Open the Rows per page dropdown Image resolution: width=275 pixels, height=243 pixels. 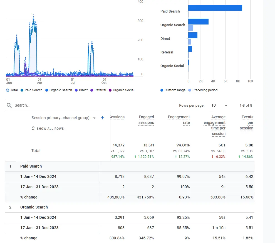click(219, 105)
